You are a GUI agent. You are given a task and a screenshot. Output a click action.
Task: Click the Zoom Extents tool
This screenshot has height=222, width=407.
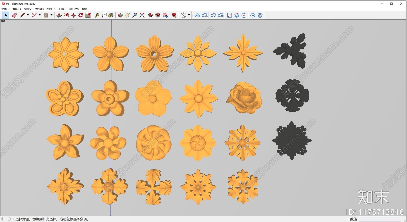142,15
